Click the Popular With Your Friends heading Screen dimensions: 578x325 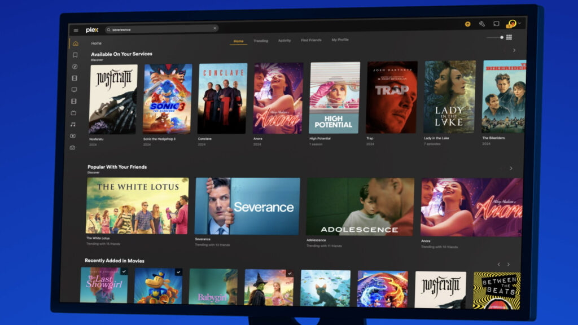click(x=117, y=167)
